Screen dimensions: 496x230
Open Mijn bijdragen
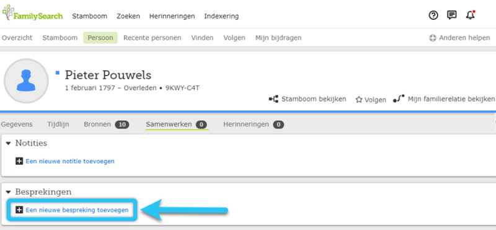coord(278,38)
